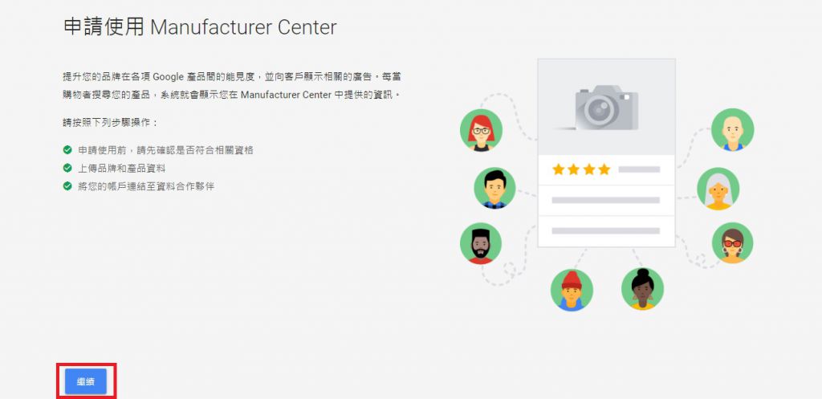Select the bald man avatar

[732, 129]
